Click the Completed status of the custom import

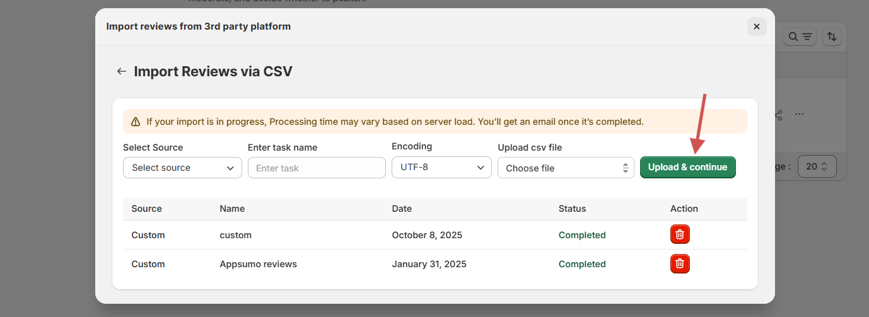581,235
